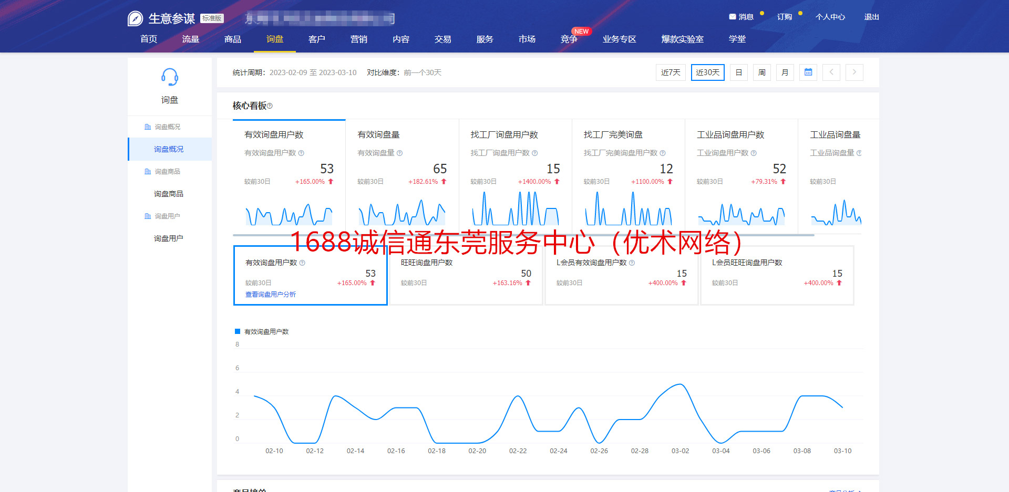This screenshot has height=492, width=1009.
Task: Go to previous period with left chevron
Action: [x=831, y=72]
